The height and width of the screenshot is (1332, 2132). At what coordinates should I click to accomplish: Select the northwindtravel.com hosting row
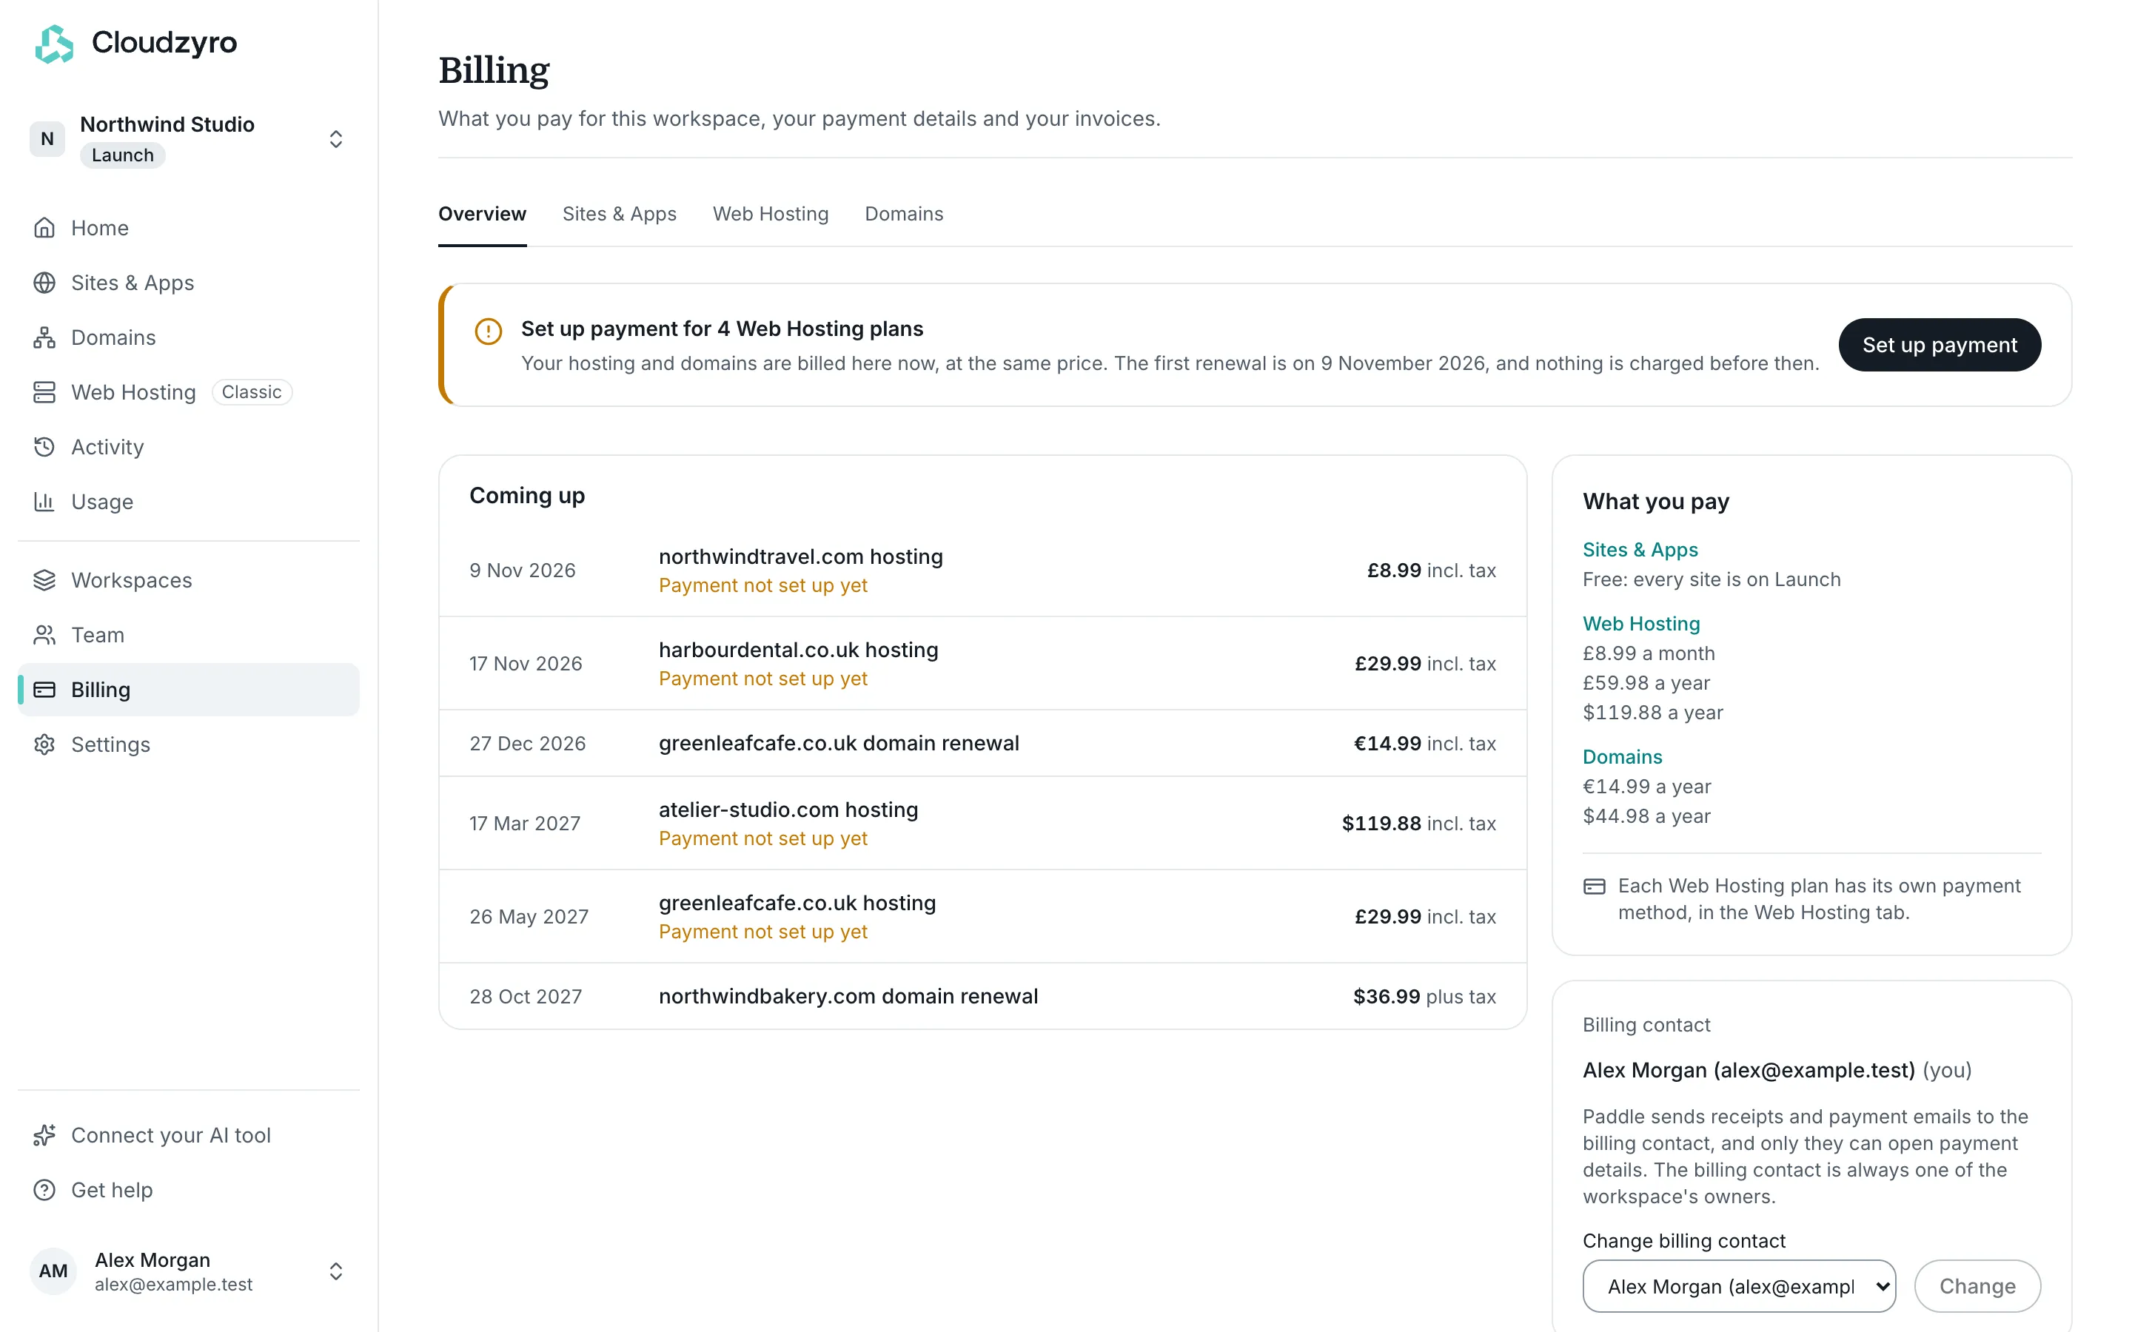tap(982, 570)
